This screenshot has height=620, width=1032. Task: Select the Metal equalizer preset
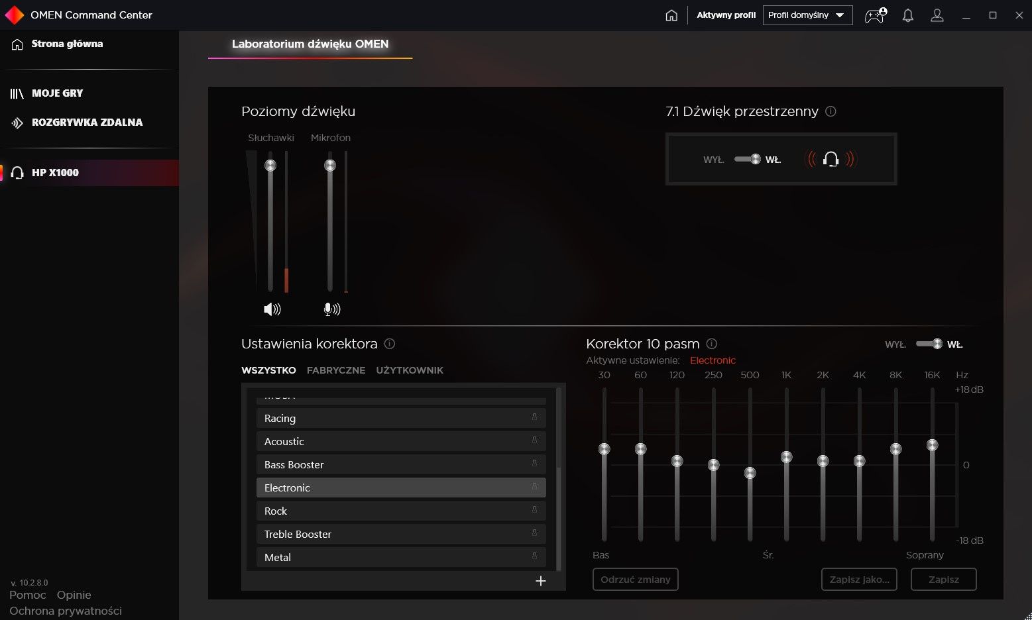click(x=401, y=557)
